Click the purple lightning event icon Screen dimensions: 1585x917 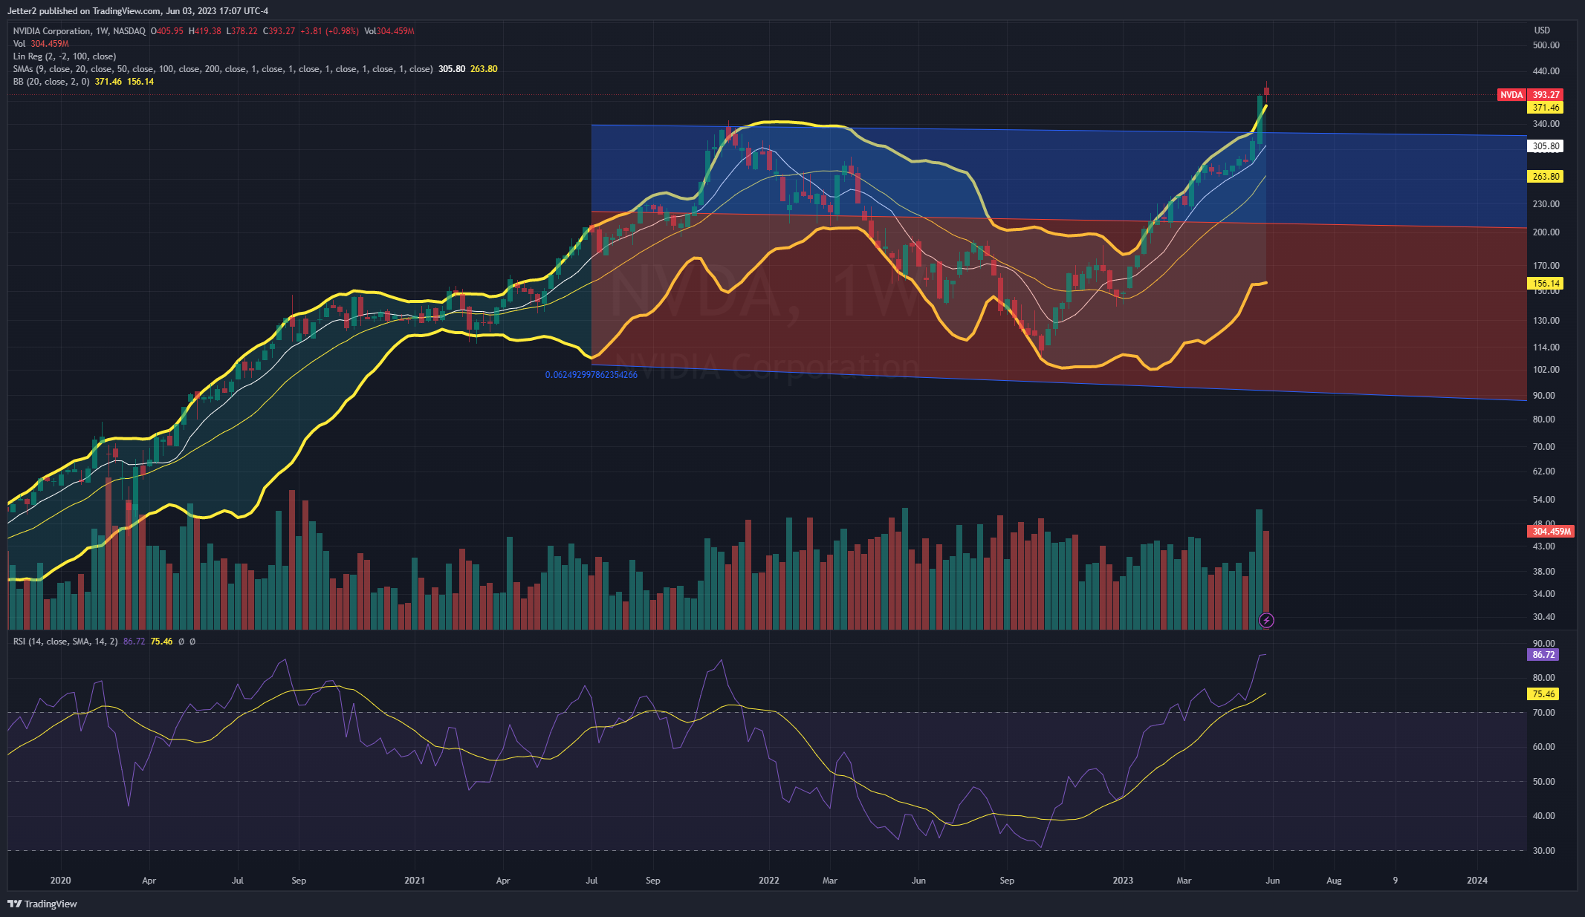click(x=1266, y=620)
